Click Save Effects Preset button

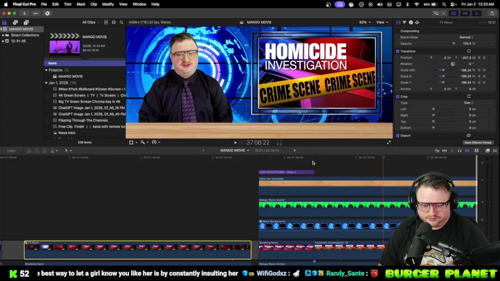pos(478,143)
